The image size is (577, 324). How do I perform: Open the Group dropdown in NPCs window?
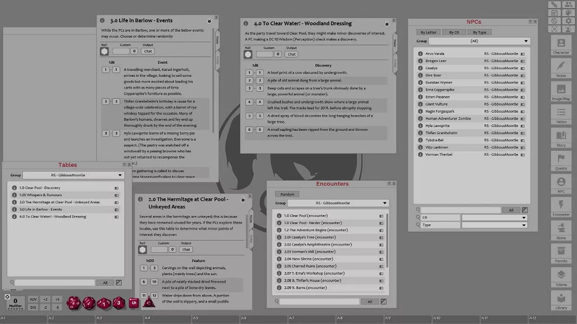pyautogui.click(x=479, y=41)
